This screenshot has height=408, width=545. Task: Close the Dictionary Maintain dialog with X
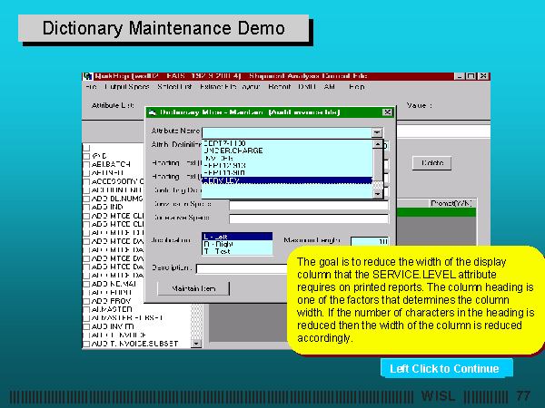tap(389, 112)
